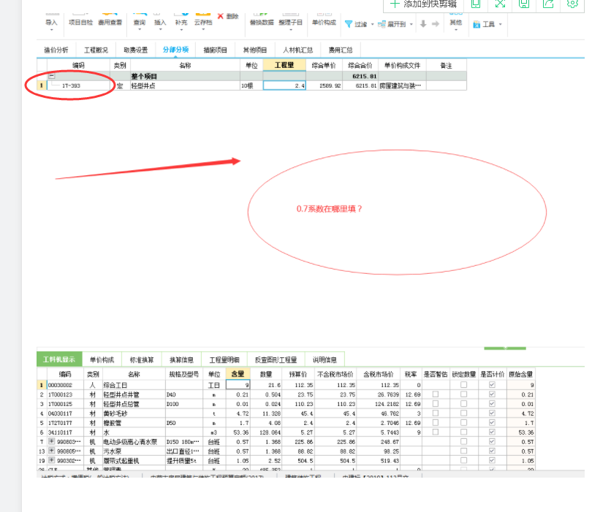The height and width of the screenshot is (512, 611).
Task: Switch to 其他项目 tab
Action: 255,50
